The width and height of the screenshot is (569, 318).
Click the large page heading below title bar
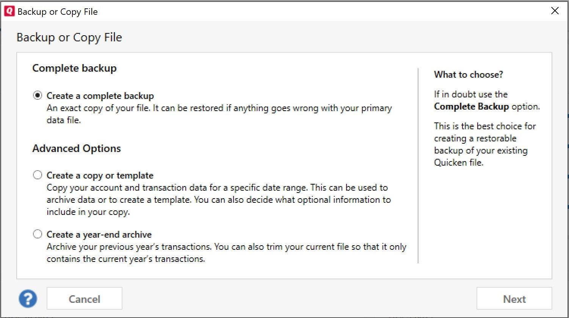(69, 38)
